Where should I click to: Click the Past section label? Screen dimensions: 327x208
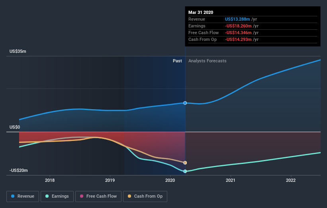pyautogui.click(x=177, y=61)
